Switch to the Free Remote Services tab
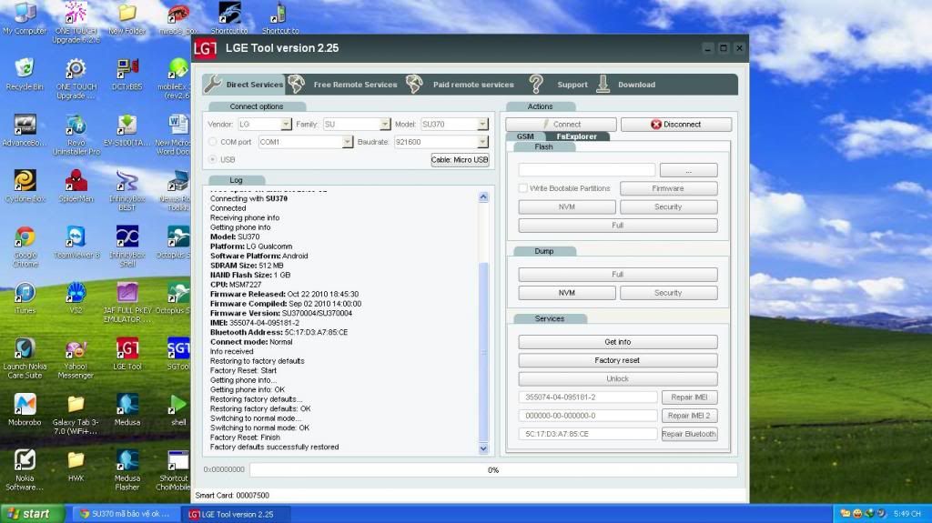Viewport: 932px width, 523px height. [x=343, y=85]
